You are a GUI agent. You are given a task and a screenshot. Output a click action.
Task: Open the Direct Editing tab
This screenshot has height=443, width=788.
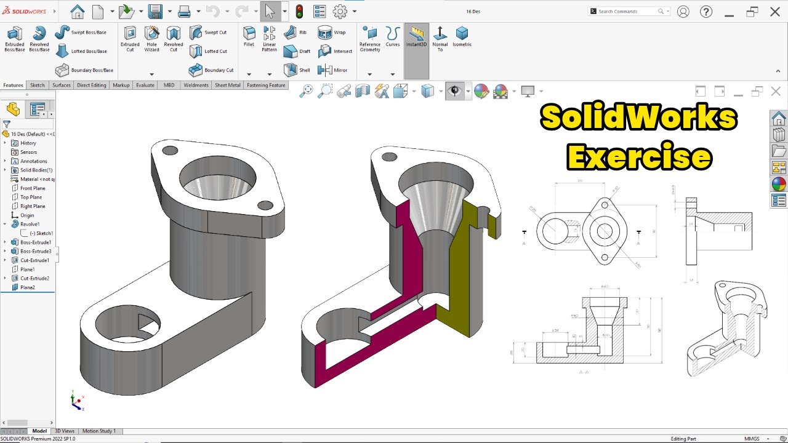(92, 85)
